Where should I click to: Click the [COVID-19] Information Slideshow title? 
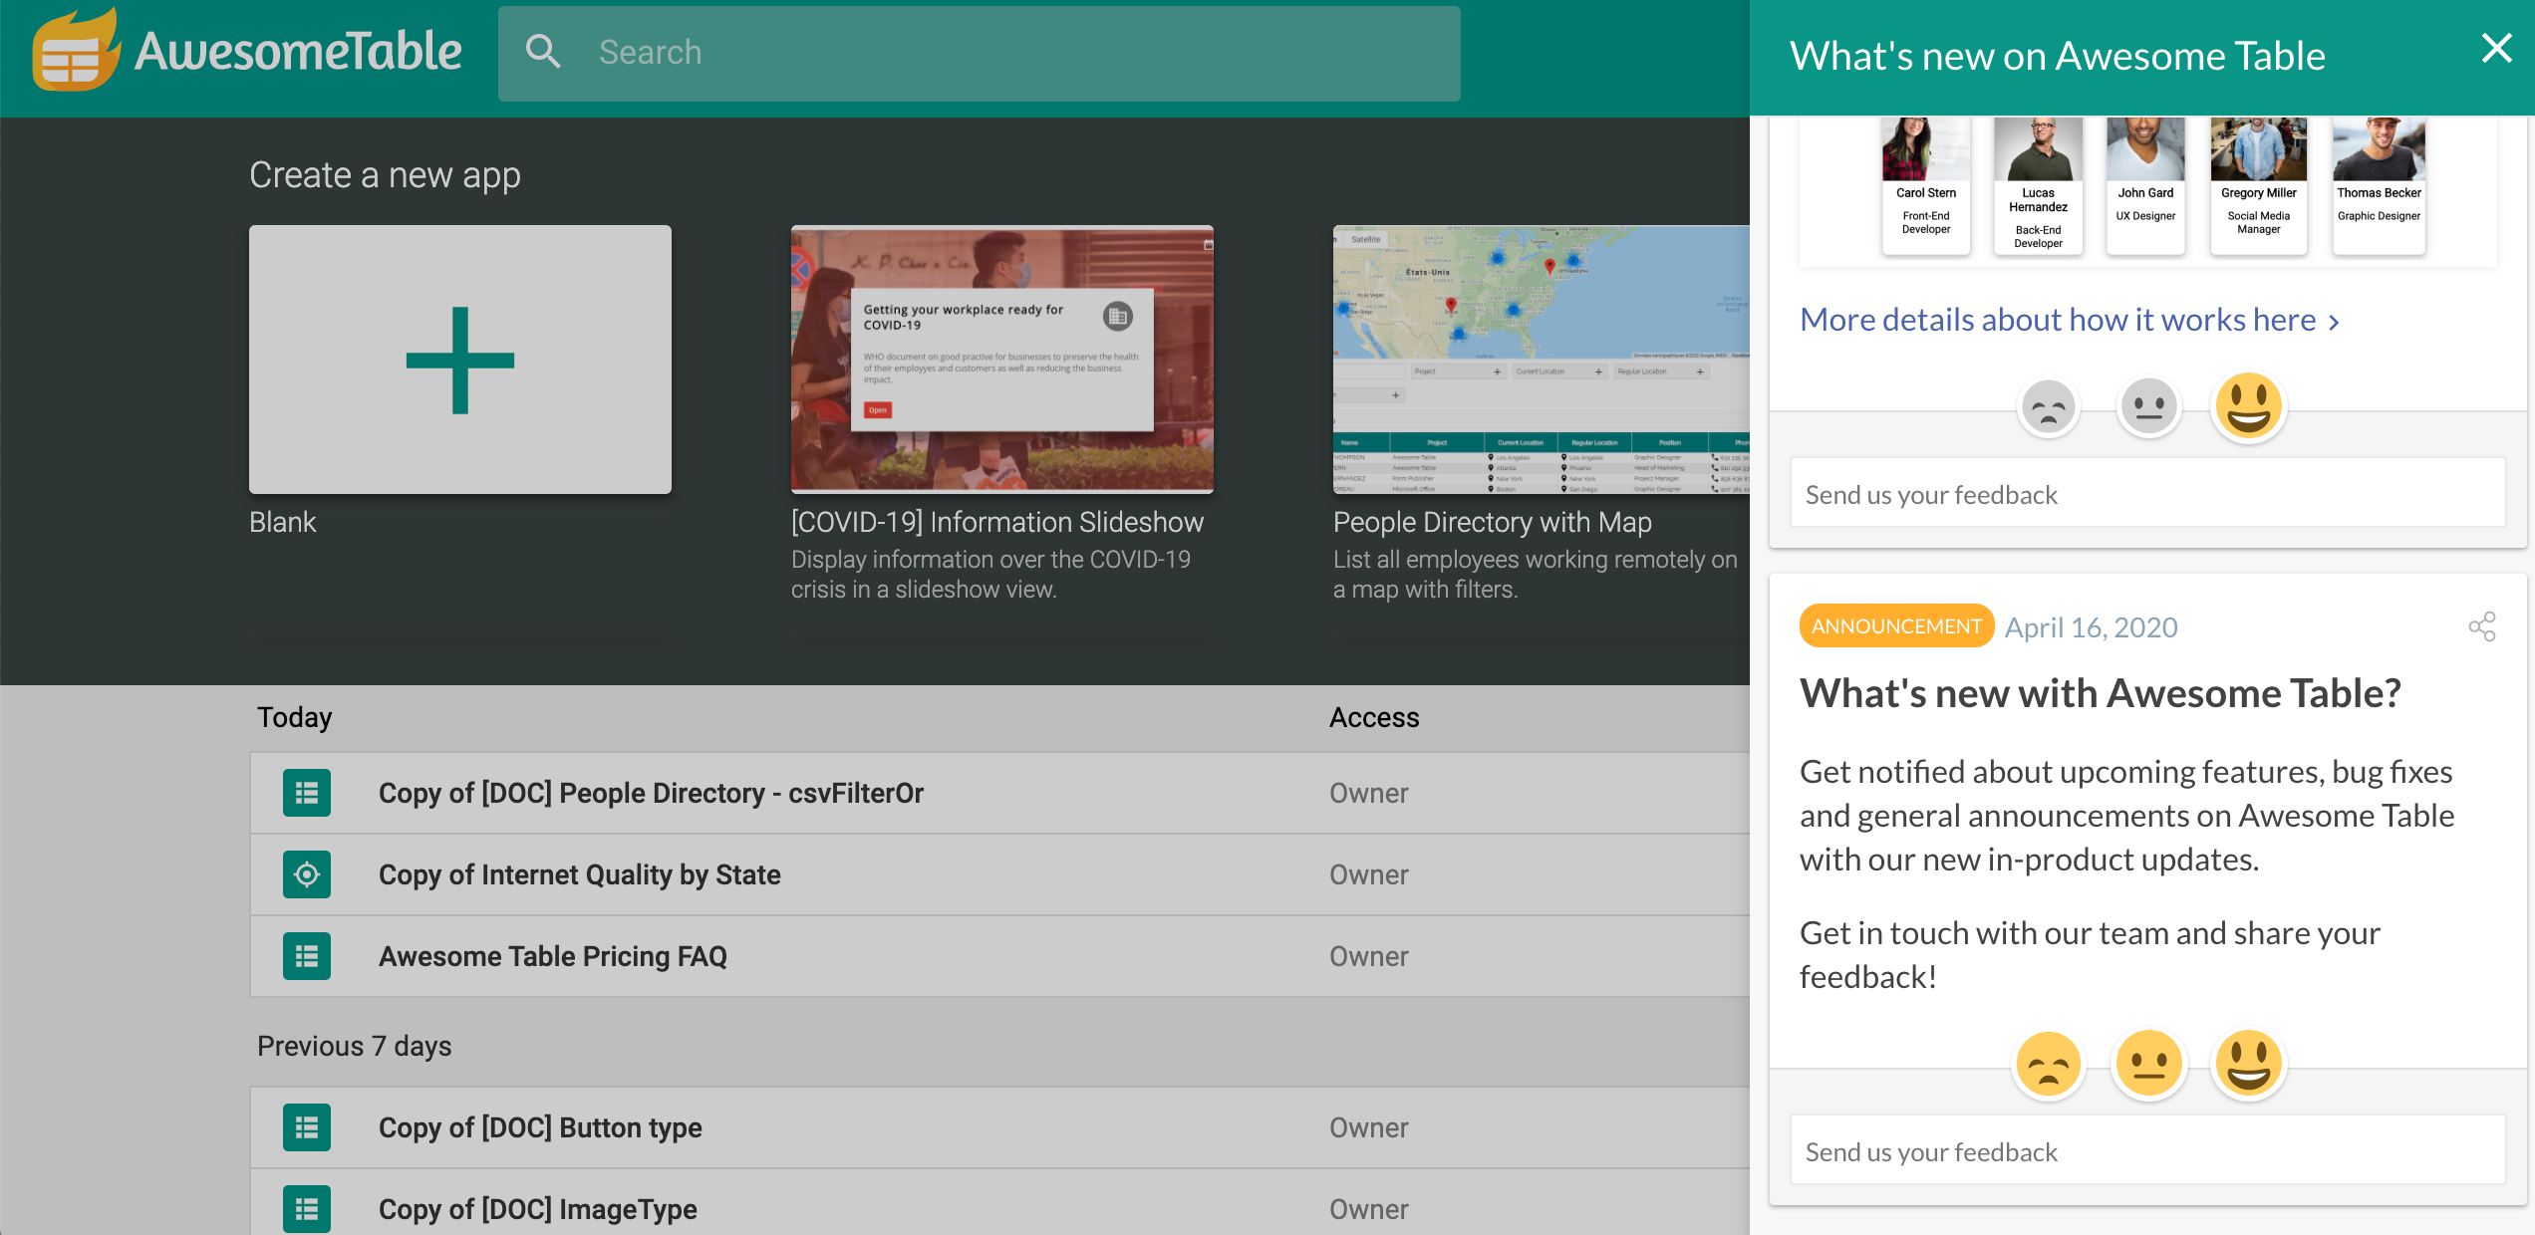[x=997, y=522]
